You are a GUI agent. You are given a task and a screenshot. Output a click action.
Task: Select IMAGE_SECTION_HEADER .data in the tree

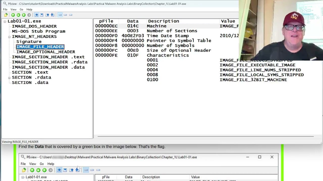tap(48, 67)
